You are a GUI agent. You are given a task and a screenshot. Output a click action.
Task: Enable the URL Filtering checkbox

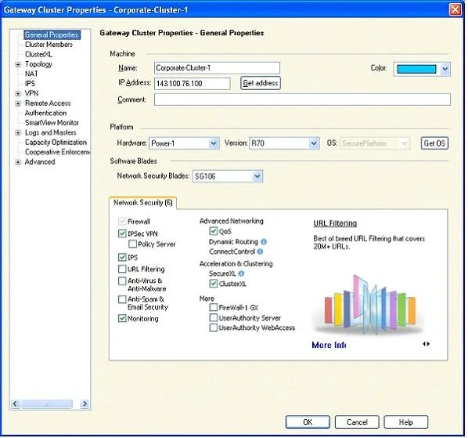coord(122,269)
